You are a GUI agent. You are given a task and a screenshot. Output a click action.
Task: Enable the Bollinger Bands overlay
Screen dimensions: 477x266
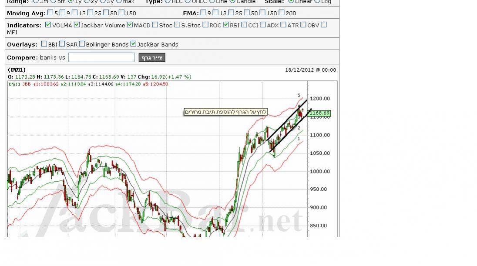point(82,44)
